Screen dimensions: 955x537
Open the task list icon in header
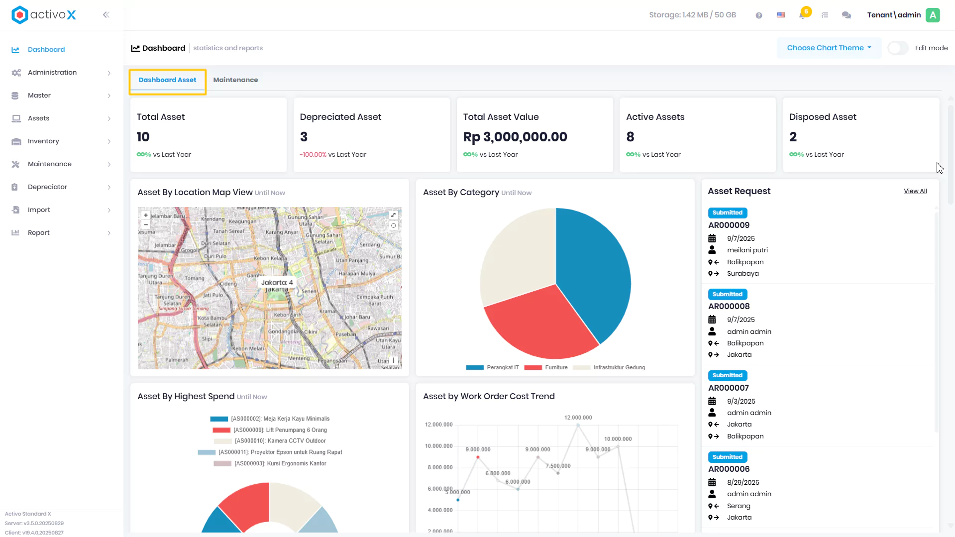pos(825,15)
